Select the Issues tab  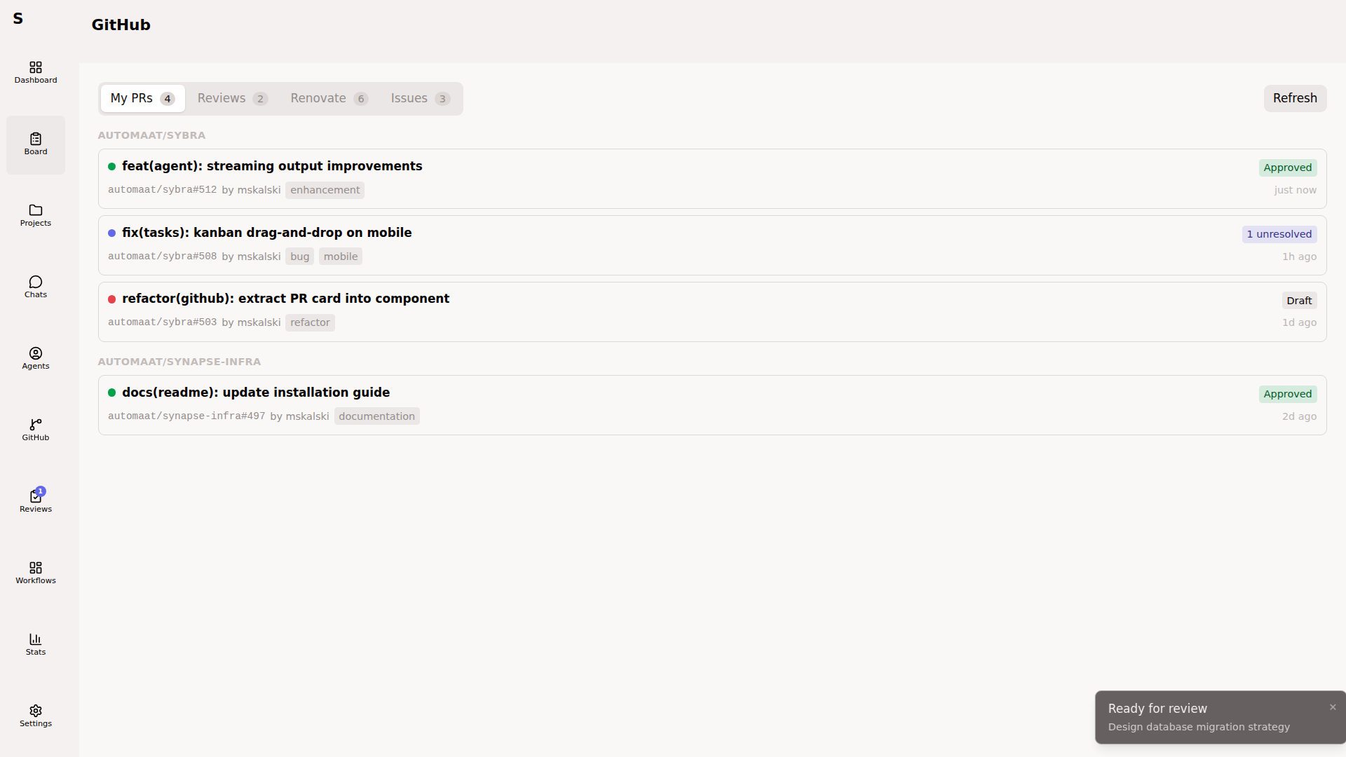tap(420, 98)
